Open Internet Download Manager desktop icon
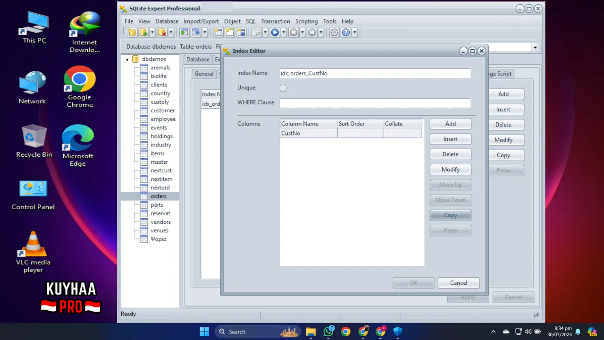This screenshot has height=340, width=604. [x=85, y=32]
